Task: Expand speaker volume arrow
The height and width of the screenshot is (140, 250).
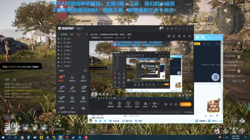Action: [158, 104]
